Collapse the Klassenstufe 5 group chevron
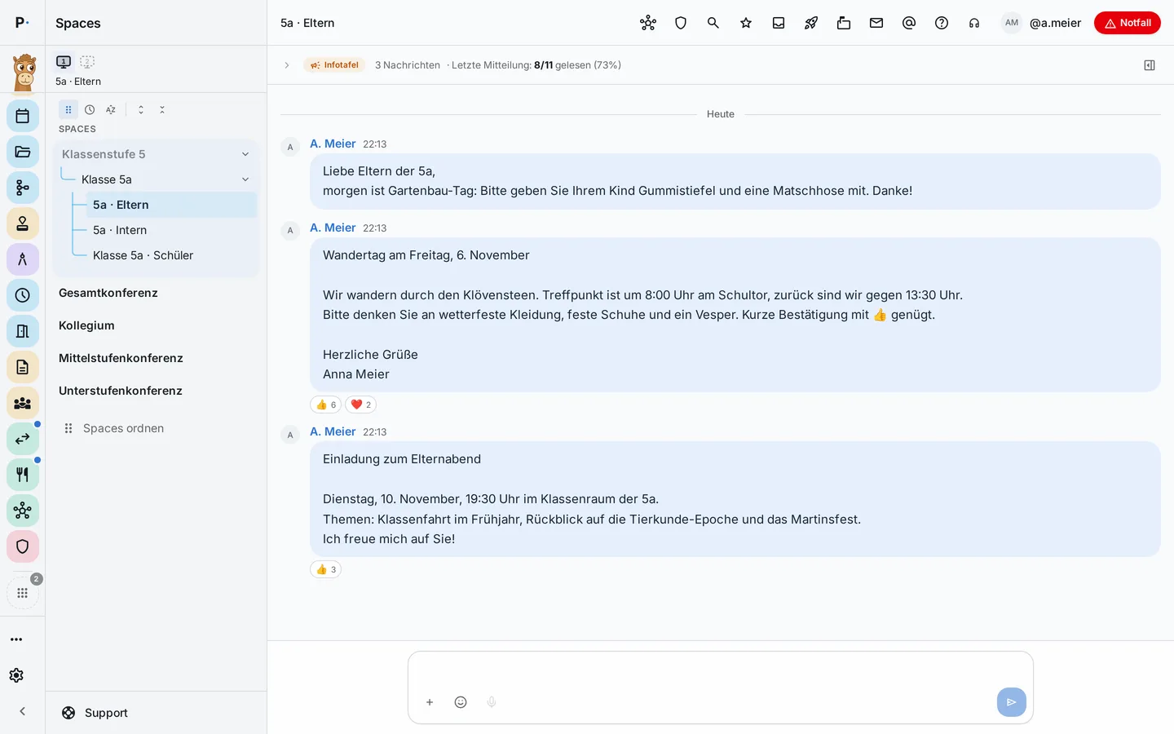The image size is (1174, 734). [x=245, y=154]
